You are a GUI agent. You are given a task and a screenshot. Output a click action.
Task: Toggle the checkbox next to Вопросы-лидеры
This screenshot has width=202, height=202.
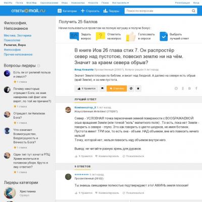point(38,66)
